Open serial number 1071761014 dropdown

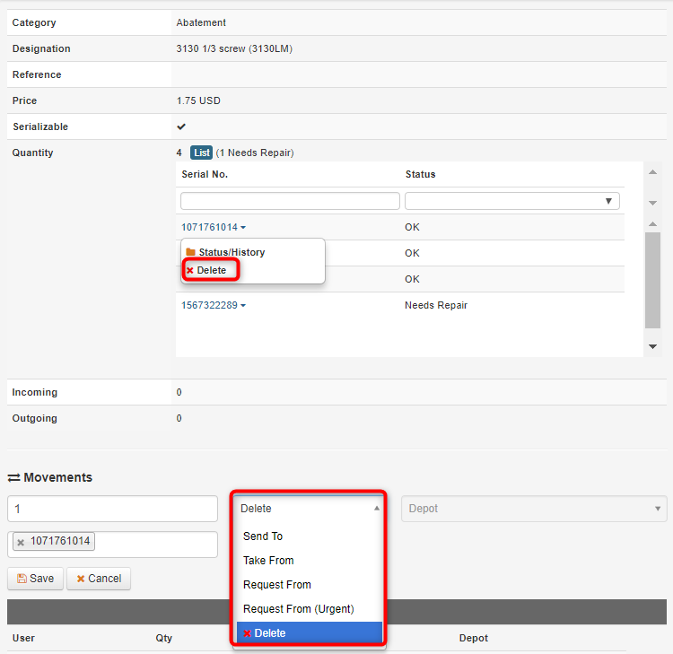tap(214, 227)
